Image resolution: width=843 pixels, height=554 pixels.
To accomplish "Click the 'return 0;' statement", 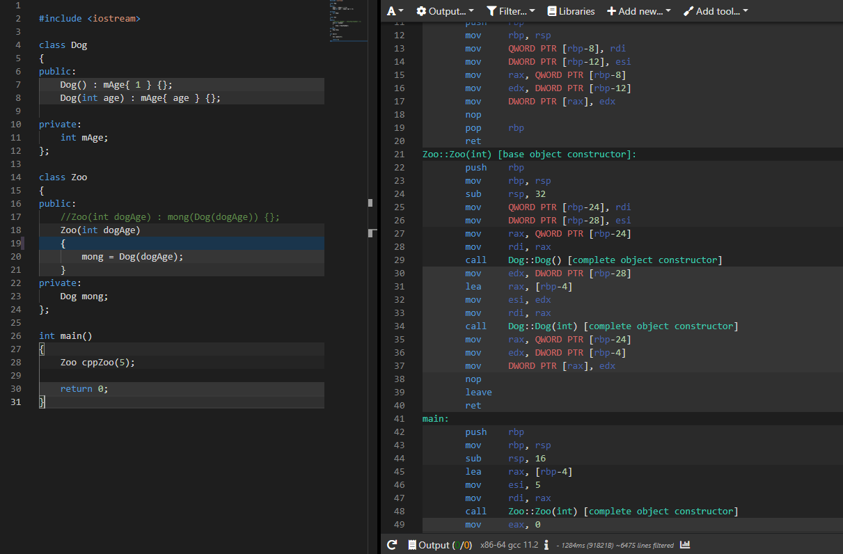I will coord(84,389).
